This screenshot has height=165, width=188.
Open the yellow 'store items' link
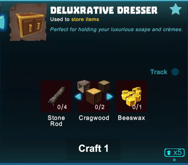tap(85, 19)
